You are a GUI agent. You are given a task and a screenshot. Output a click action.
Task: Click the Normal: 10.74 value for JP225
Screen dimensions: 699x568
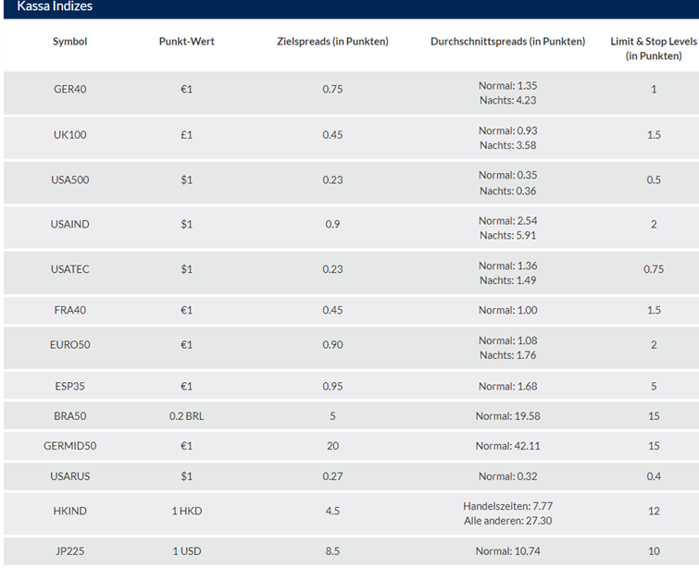[x=507, y=551]
